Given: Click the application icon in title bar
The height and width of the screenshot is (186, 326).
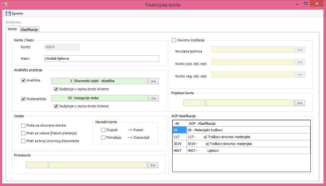Looking at the screenshot, I should tap(5, 5).
